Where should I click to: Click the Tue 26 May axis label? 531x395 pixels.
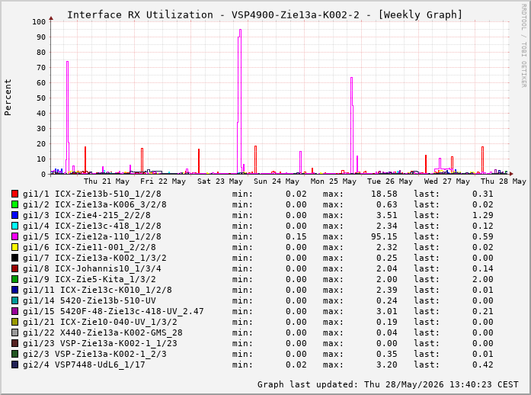390,181
